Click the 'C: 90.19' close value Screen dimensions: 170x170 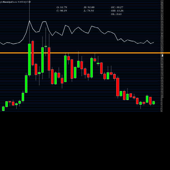click(62, 11)
